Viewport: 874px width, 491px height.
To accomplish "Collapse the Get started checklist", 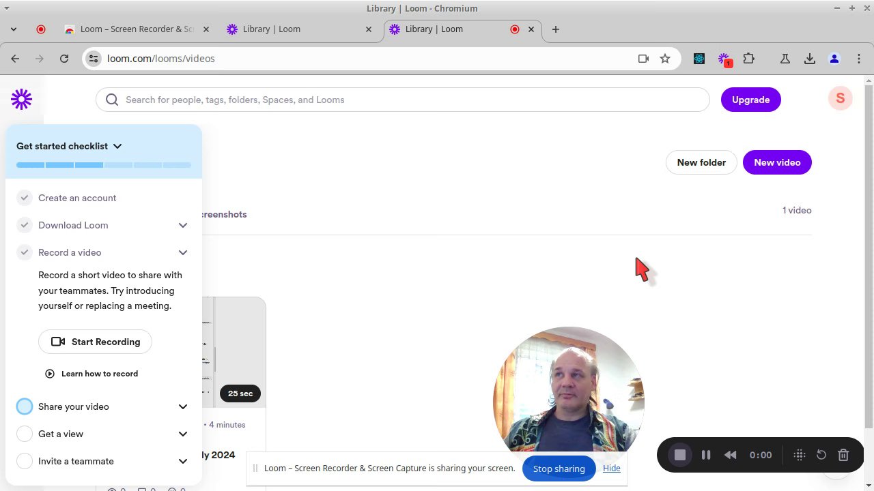I will pyautogui.click(x=117, y=146).
